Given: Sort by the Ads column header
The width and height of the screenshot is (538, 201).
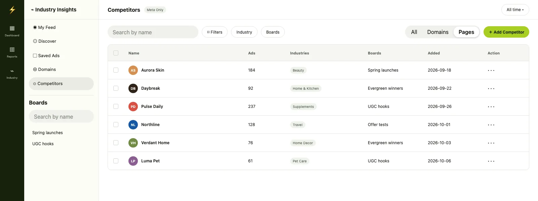Looking at the screenshot, I should (x=252, y=53).
